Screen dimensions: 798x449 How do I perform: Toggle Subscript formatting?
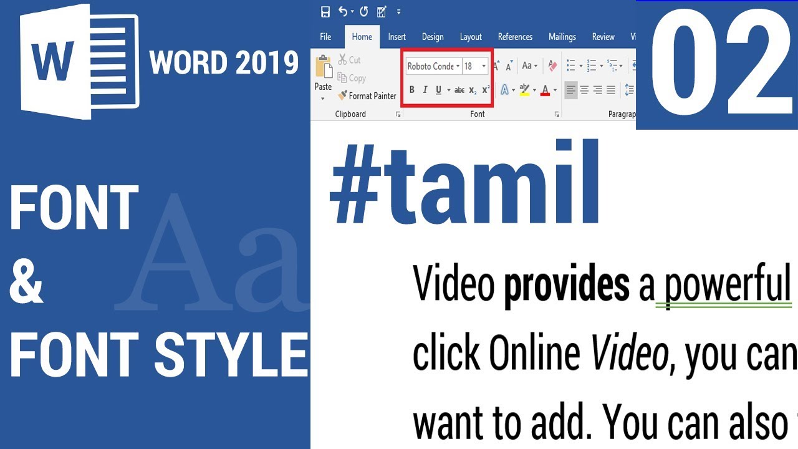473,90
